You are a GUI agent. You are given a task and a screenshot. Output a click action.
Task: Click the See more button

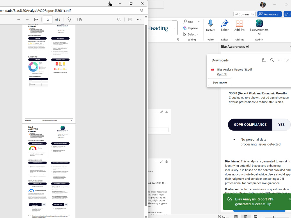point(220,82)
